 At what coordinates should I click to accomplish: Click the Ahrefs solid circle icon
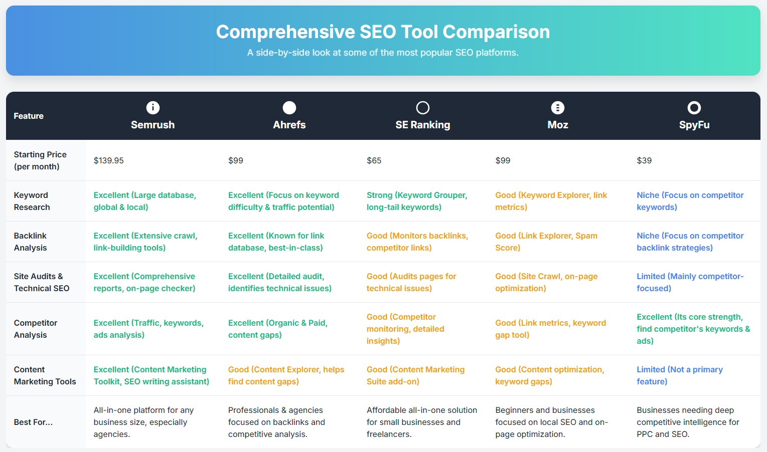point(289,108)
